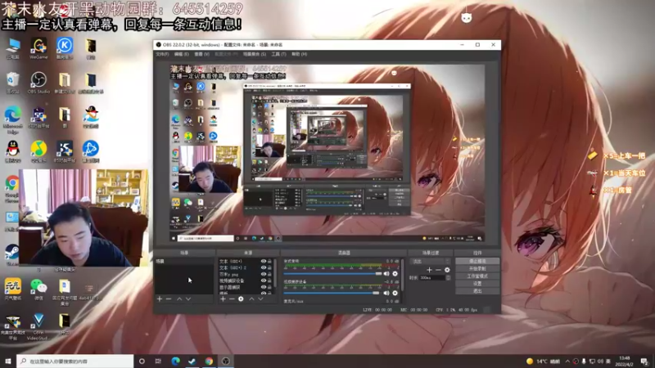655x368 pixels.
Task: Open WeGame desktop shortcut
Action: click(x=38, y=48)
